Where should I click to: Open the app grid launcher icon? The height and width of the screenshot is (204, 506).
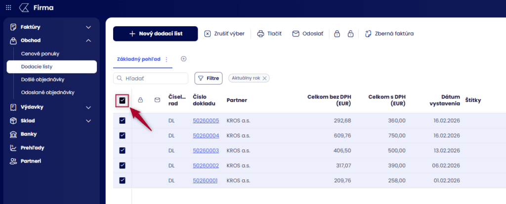pyautogui.click(x=8, y=8)
